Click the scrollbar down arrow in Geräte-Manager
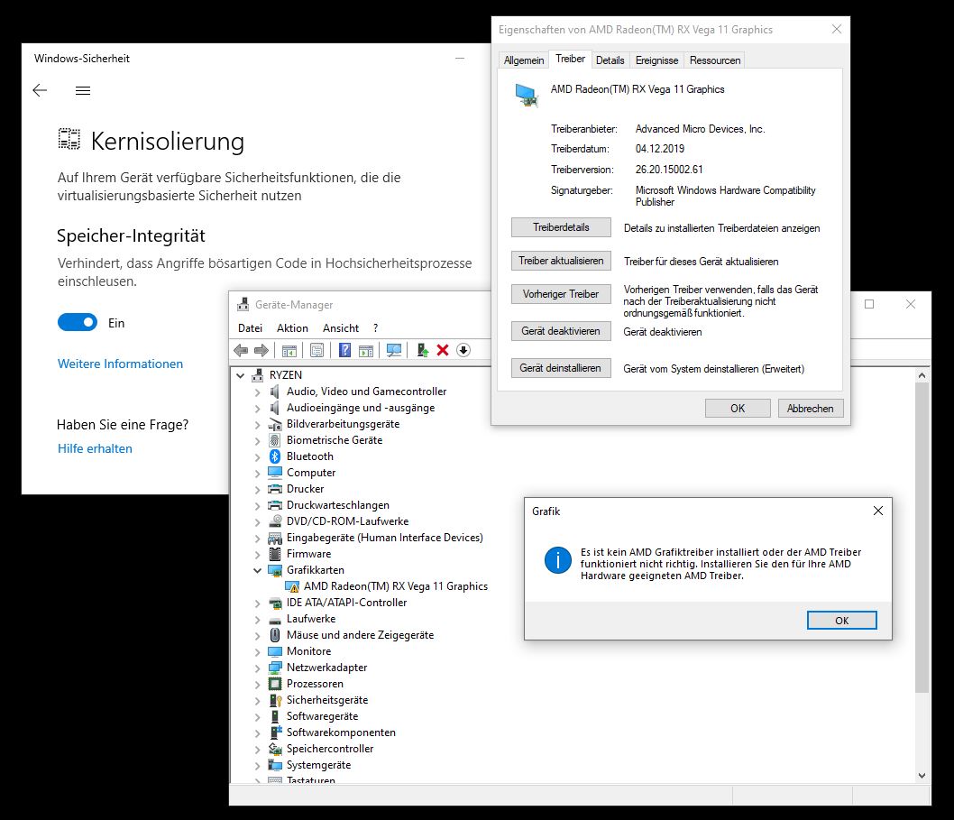954x820 pixels. 922,776
